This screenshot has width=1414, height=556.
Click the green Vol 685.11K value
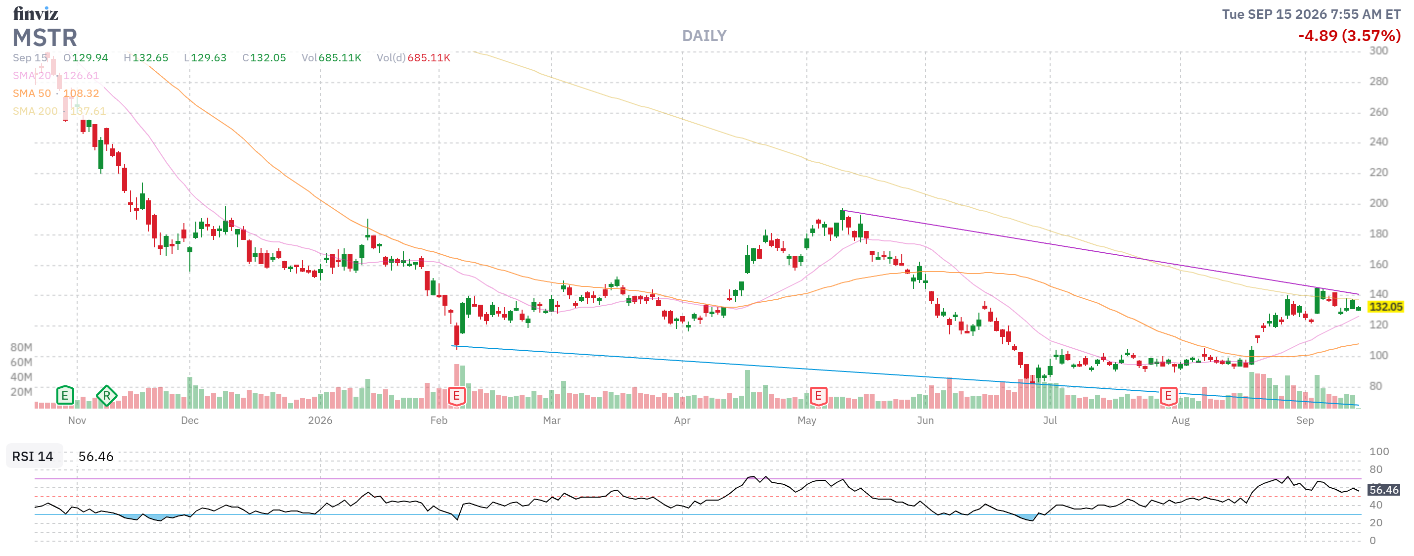pos(340,58)
